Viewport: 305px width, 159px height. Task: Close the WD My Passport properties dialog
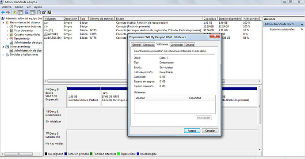(215, 36)
